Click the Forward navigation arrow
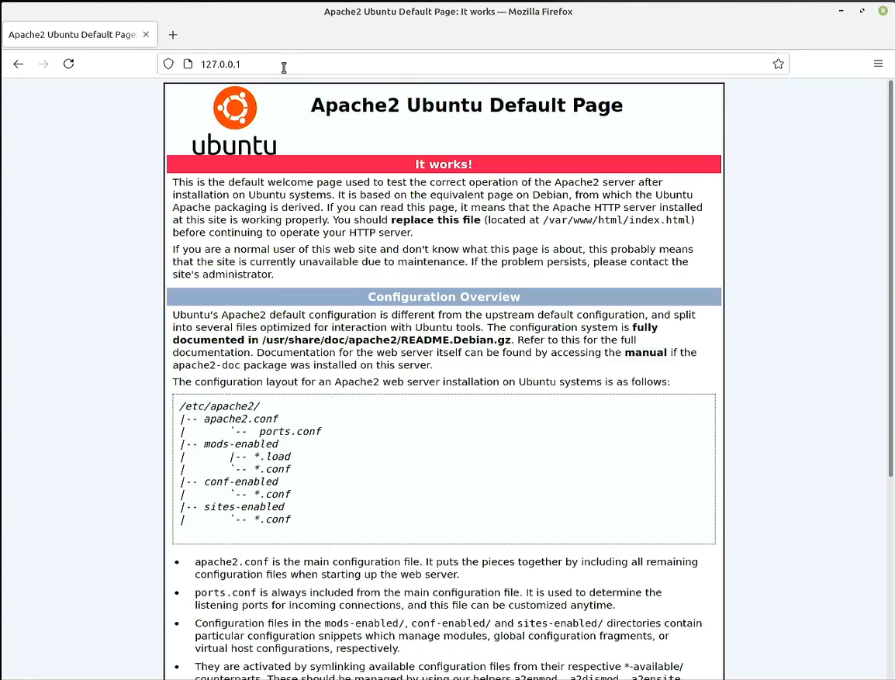The height and width of the screenshot is (680, 895). (x=43, y=64)
